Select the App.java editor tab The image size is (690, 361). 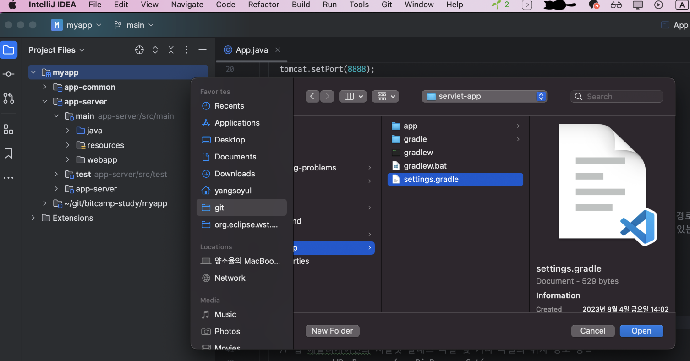[x=251, y=50]
